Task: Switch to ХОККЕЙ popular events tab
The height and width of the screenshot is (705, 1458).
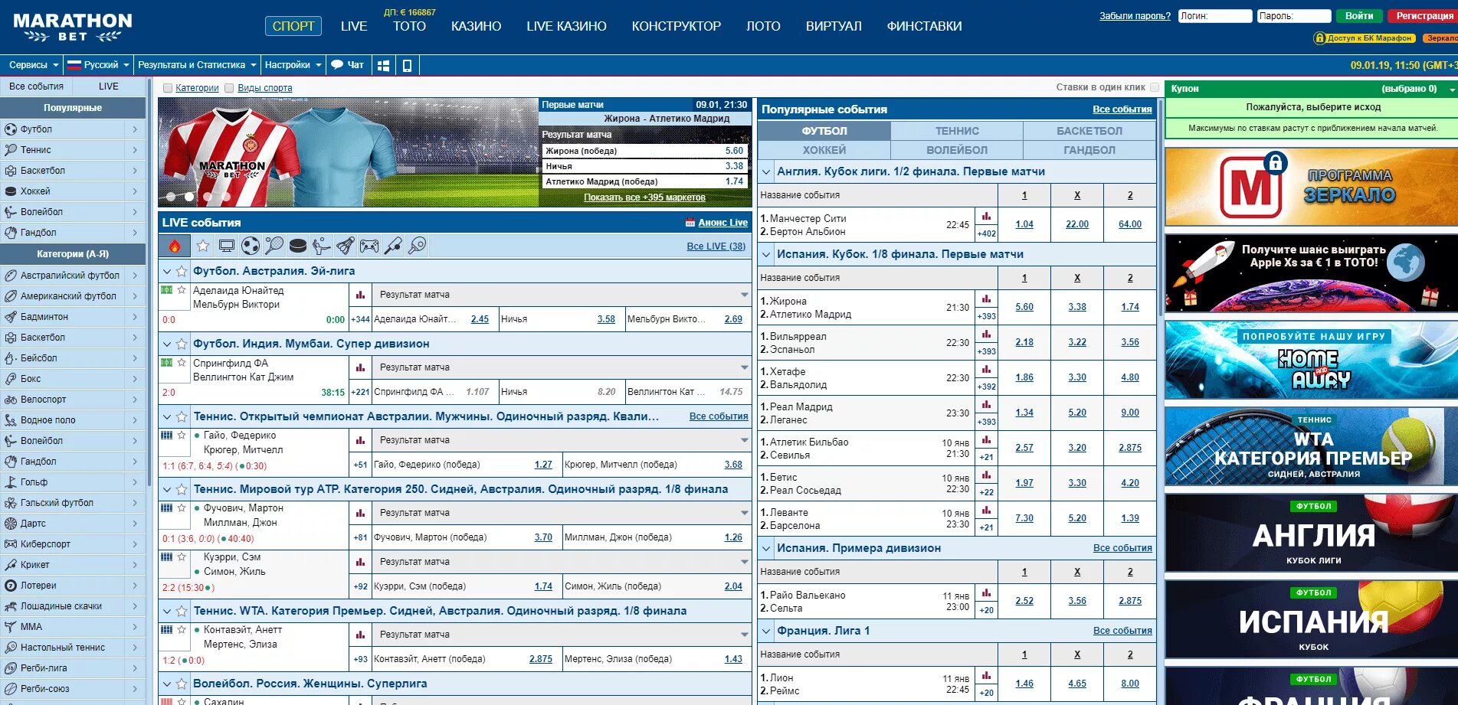Action: [x=824, y=150]
